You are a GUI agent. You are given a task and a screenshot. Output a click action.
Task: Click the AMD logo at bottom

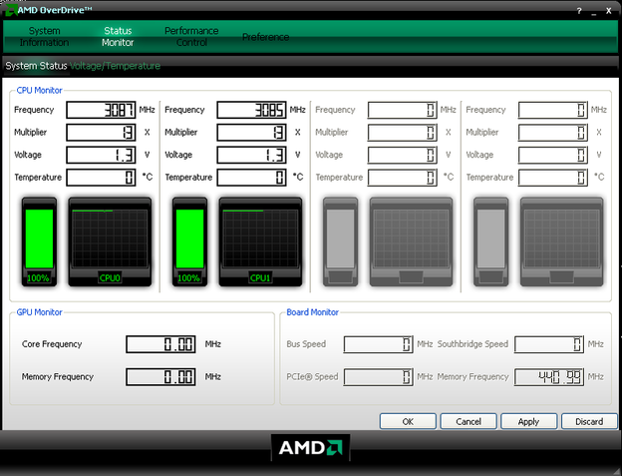pos(310,448)
